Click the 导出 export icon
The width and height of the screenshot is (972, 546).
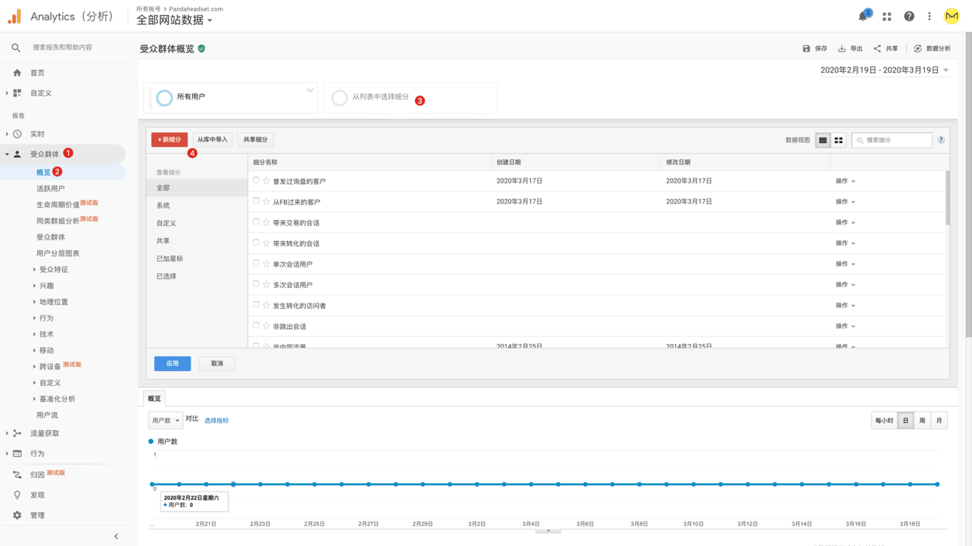point(842,48)
